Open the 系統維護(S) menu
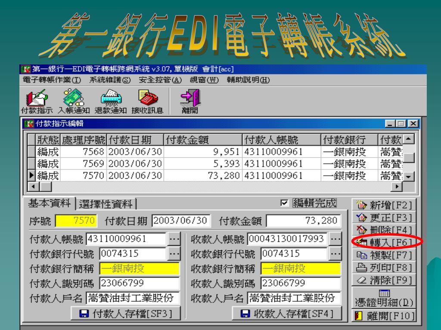This screenshot has width=441, height=330. pyautogui.click(x=110, y=80)
